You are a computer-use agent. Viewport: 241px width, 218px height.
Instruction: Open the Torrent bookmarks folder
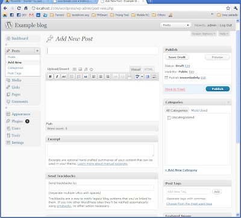[x=57, y=15]
